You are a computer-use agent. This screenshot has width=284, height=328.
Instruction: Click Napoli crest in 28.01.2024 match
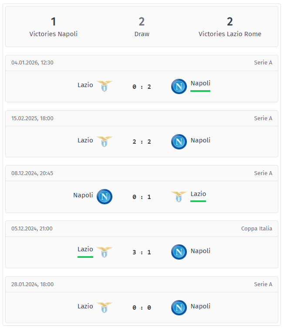pyautogui.click(x=179, y=308)
